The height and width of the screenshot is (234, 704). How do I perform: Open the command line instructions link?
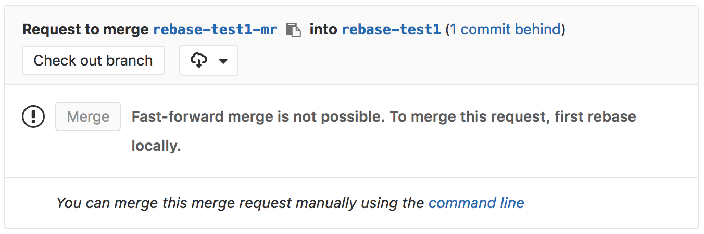pos(476,203)
